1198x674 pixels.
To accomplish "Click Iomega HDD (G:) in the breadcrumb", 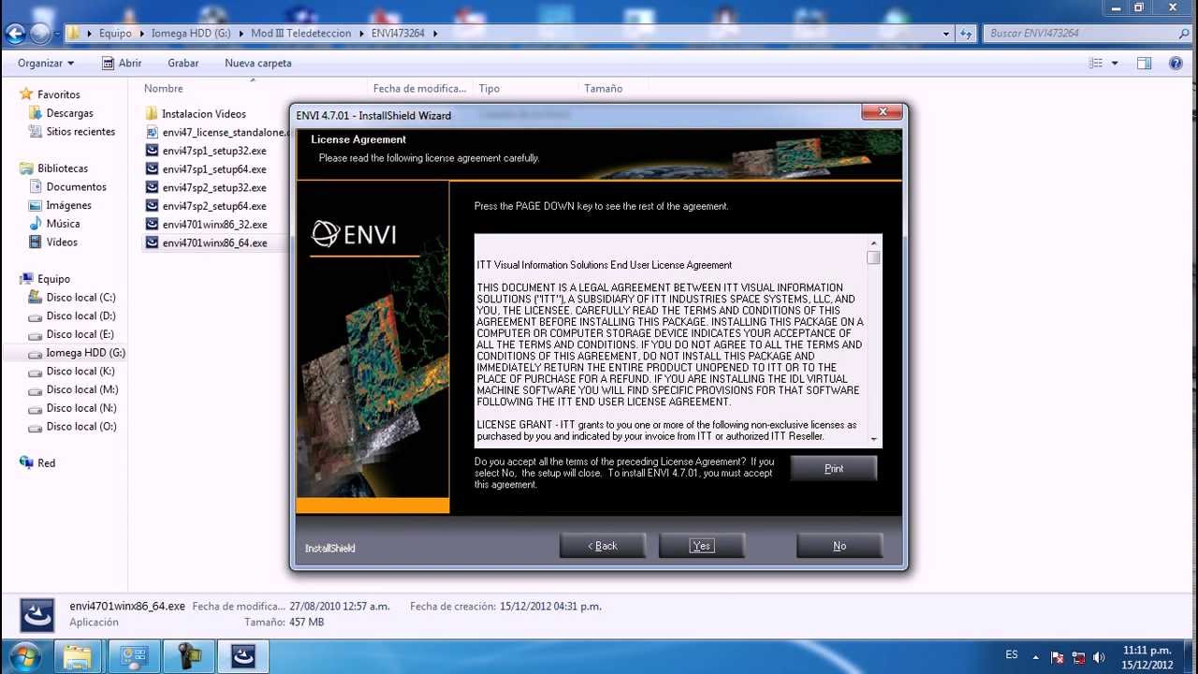I will click(191, 33).
